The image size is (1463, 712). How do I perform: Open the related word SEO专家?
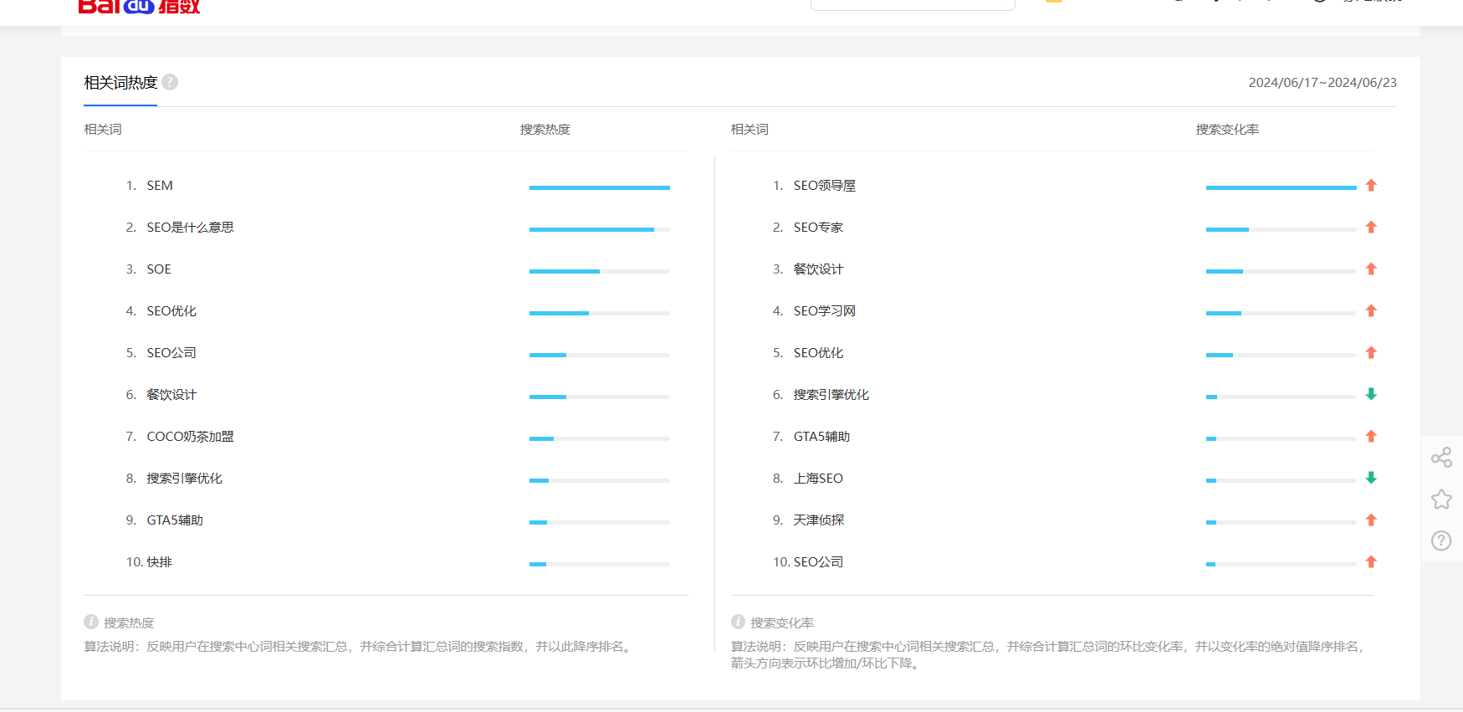click(818, 228)
